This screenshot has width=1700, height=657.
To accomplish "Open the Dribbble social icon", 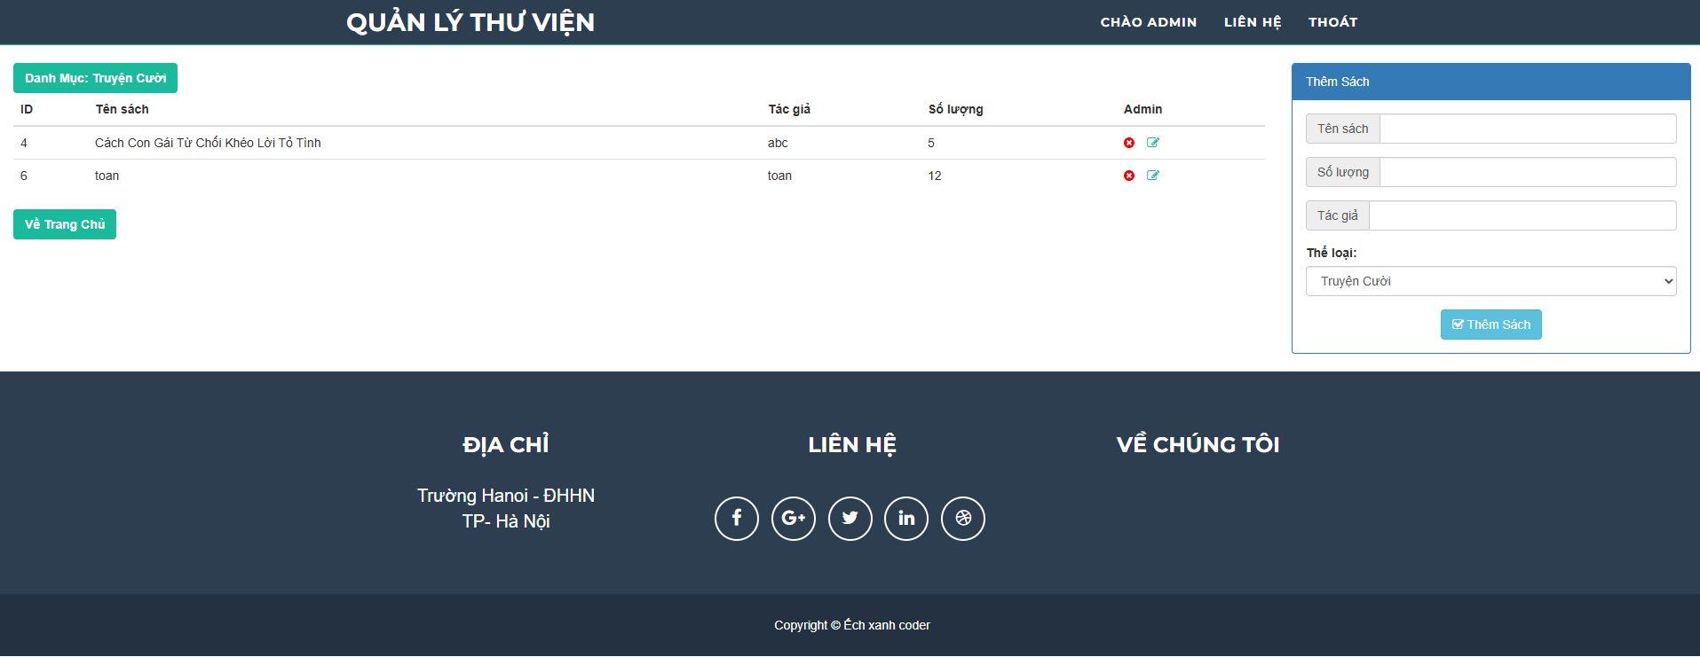I will 962,519.
